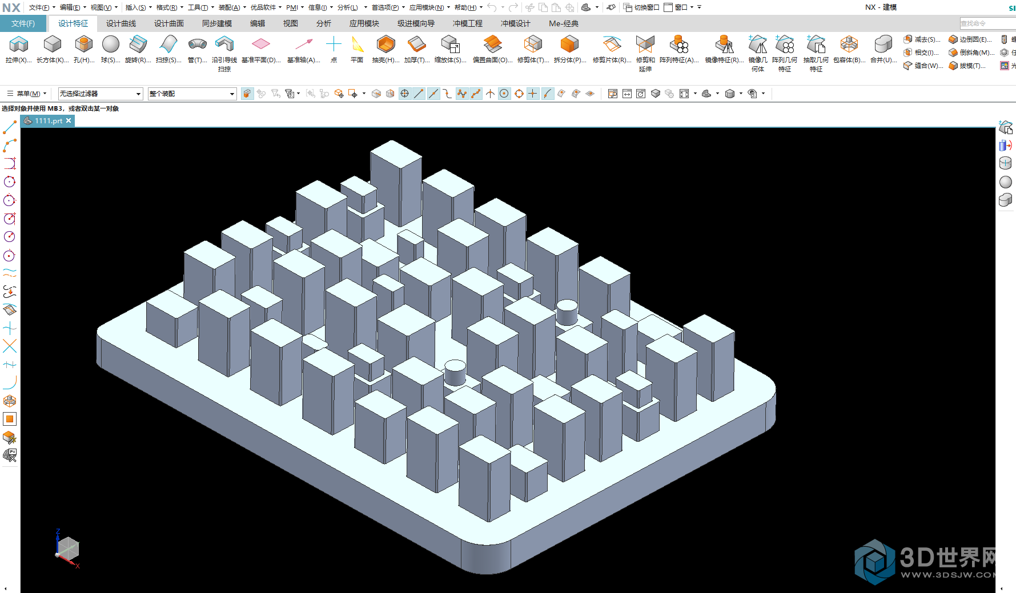This screenshot has height=593, width=1016.
Task: Create a Datum Axis (基准轴)
Action: pos(304,49)
